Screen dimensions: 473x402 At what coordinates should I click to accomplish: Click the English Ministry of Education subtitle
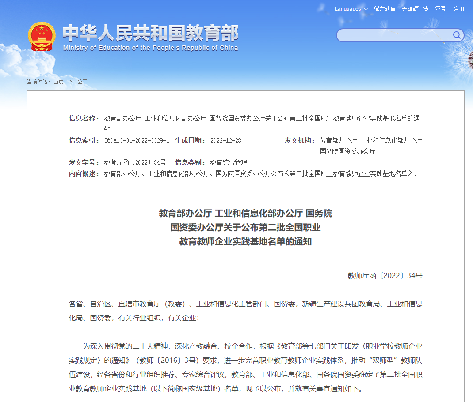pos(150,48)
